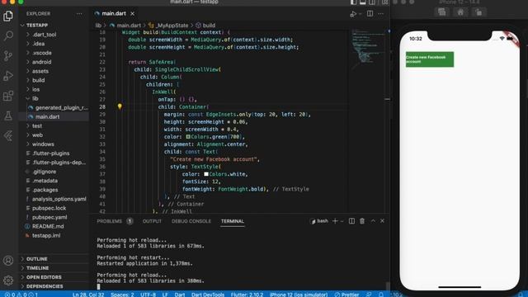Screen dimensions: 528x297
Task: Open the Extensions view
Action: click(8, 97)
